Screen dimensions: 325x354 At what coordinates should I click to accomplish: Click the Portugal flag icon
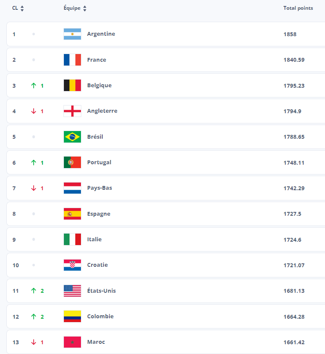[x=72, y=162]
